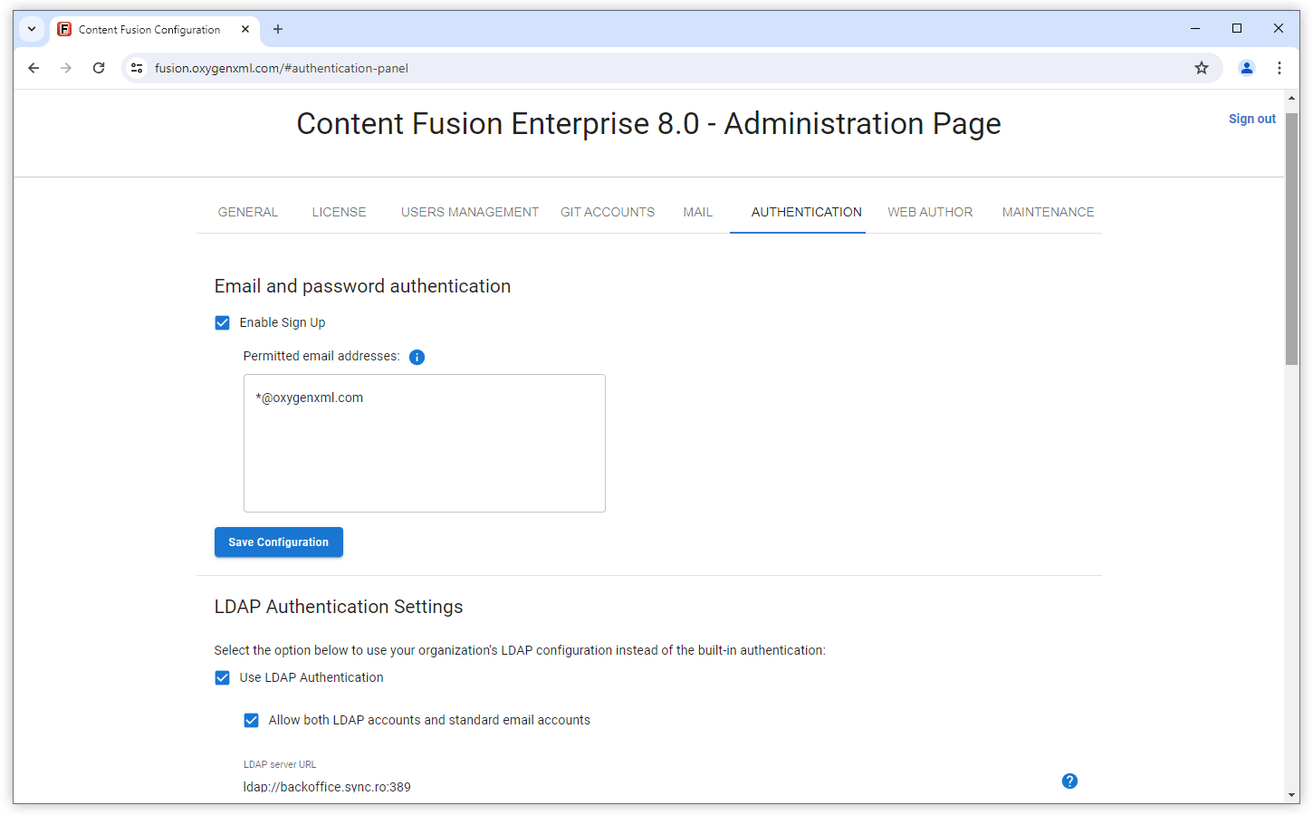
Task: Open a new browser tab
Action: [x=278, y=29]
